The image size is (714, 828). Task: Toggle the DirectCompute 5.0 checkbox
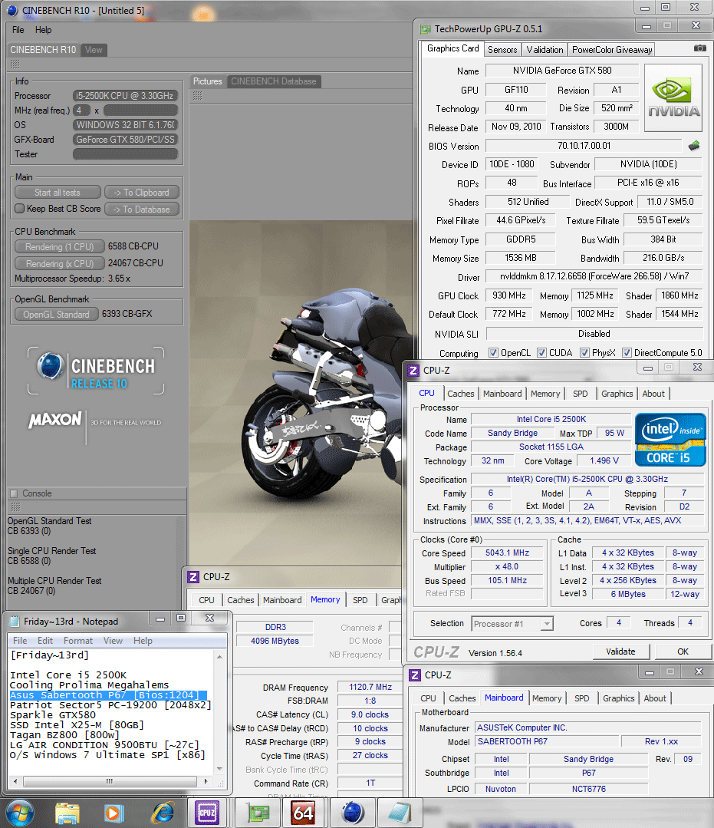(627, 353)
